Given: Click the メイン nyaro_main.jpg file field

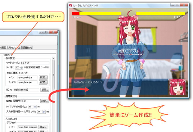Looking at the screenshot, I should 27,77.
